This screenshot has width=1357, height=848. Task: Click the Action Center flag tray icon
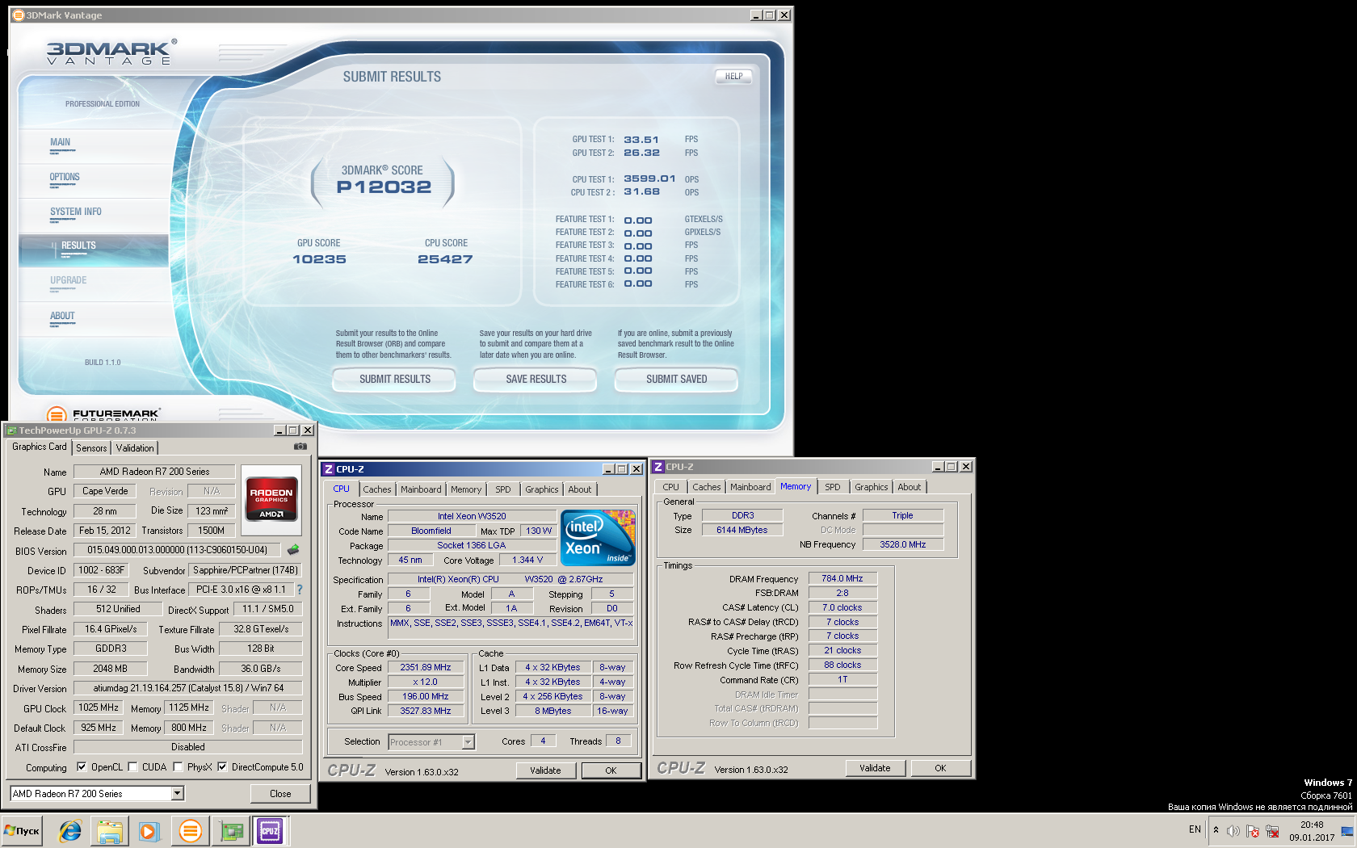pyautogui.click(x=1252, y=831)
